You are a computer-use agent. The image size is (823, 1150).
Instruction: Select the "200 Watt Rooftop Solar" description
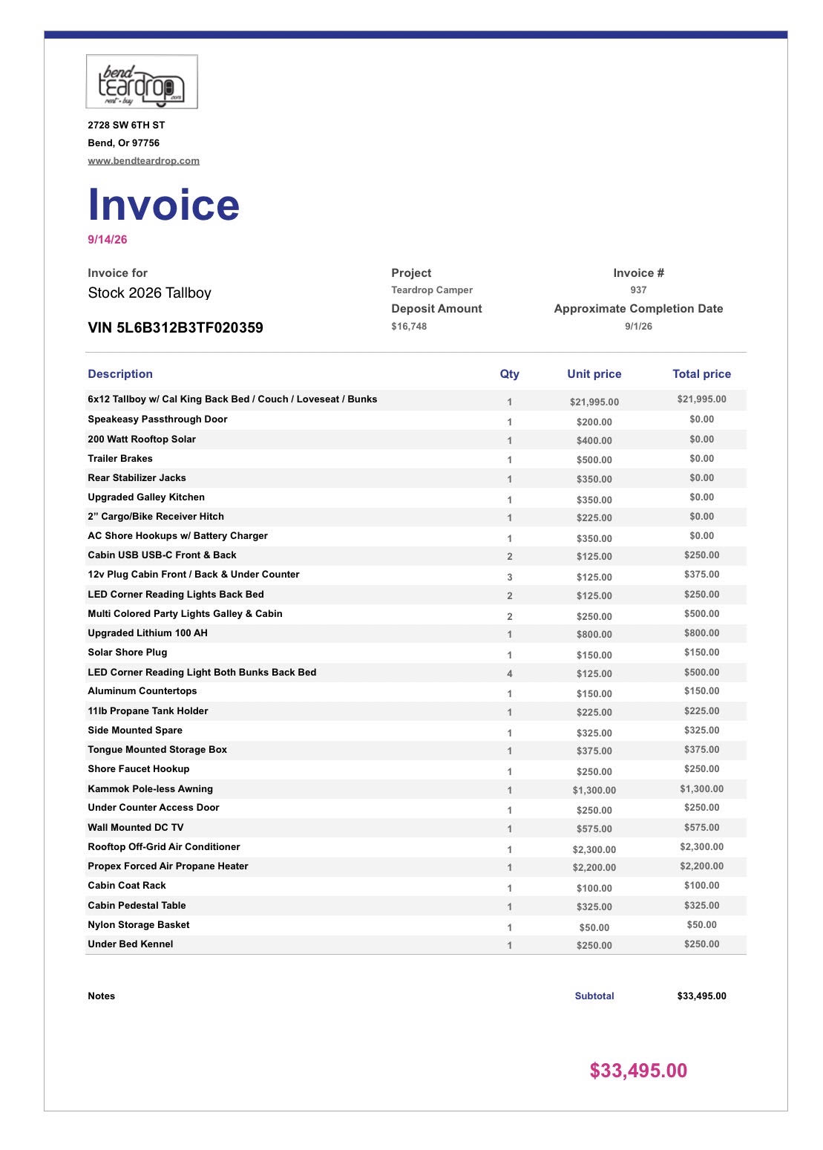coord(142,439)
